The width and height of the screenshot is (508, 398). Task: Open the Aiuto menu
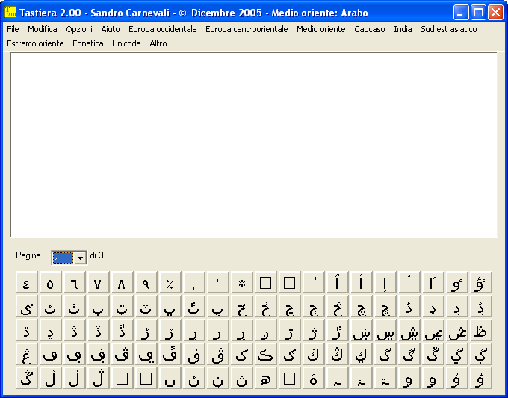coord(111,29)
